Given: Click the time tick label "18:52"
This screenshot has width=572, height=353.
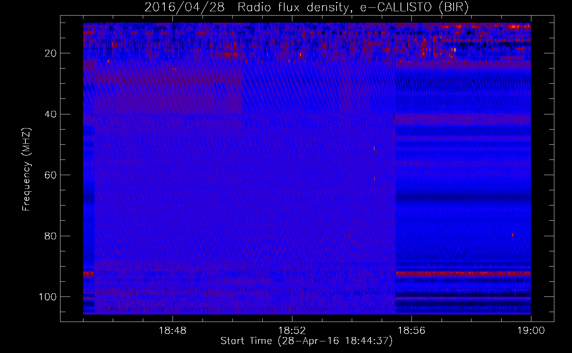Looking at the screenshot, I should click(x=292, y=331).
